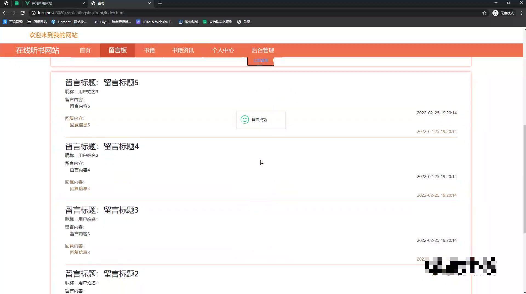
Task: Click the reply text 回复信息4
Action: pos(80,188)
